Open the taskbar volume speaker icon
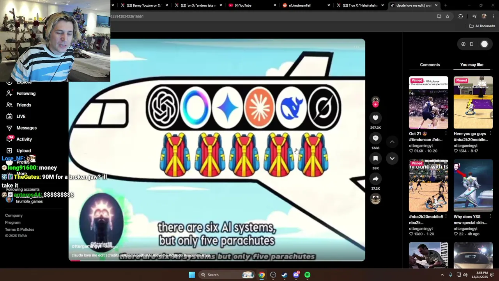The height and width of the screenshot is (281, 499). (x=465, y=275)
